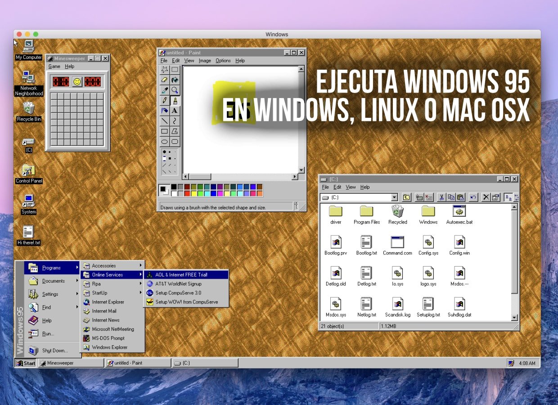
Task: Expand the Rpa submenu
Action: (112, 284)
